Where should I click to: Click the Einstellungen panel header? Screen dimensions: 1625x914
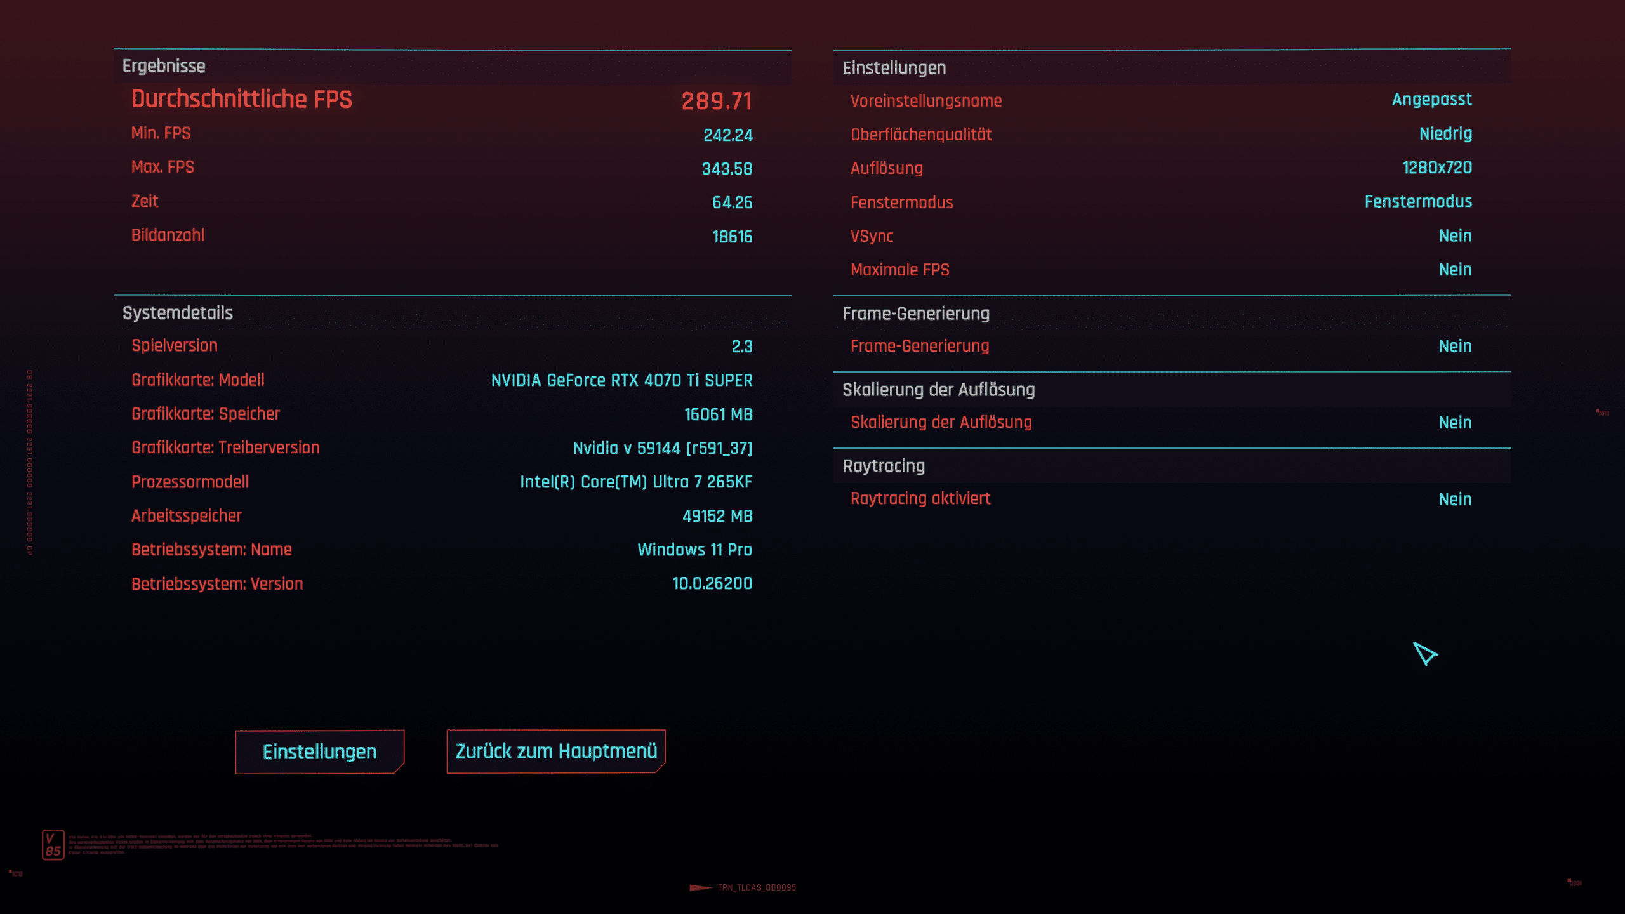(x=894, y=68)
